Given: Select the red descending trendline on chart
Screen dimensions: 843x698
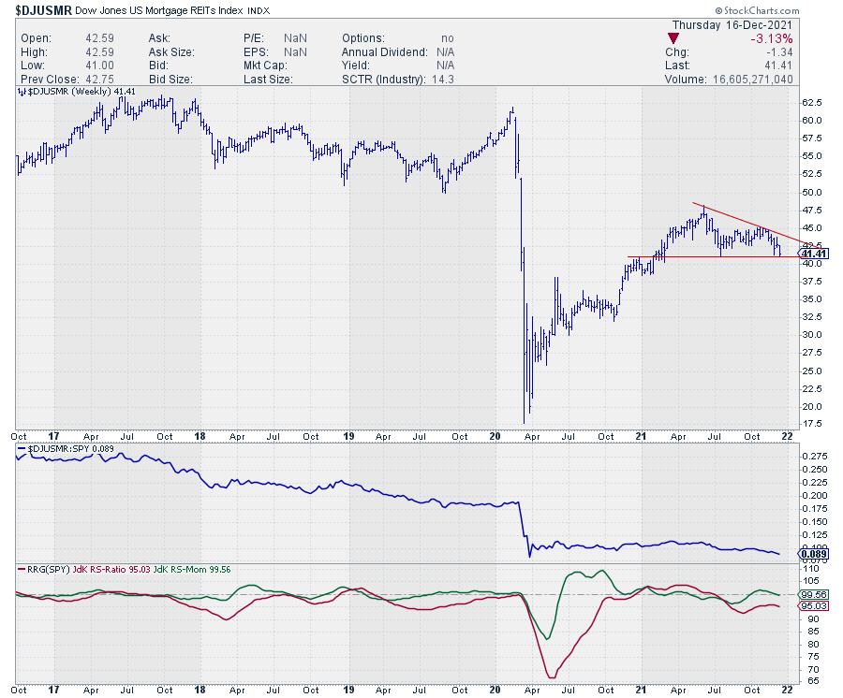Looking at the screenshot, I should [749, 222].
